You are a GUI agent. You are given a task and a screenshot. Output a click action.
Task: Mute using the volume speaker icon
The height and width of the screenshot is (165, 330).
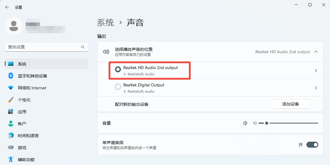245,123
